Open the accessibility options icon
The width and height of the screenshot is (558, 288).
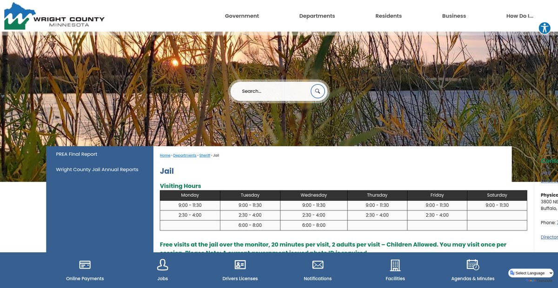pyautogui.click(x=545, y=28)
